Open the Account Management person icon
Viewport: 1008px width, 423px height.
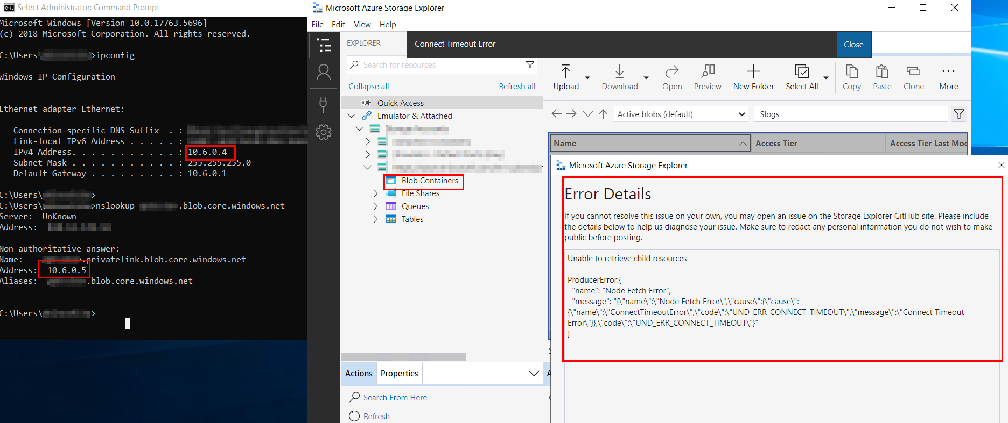(x=324, y=73)
